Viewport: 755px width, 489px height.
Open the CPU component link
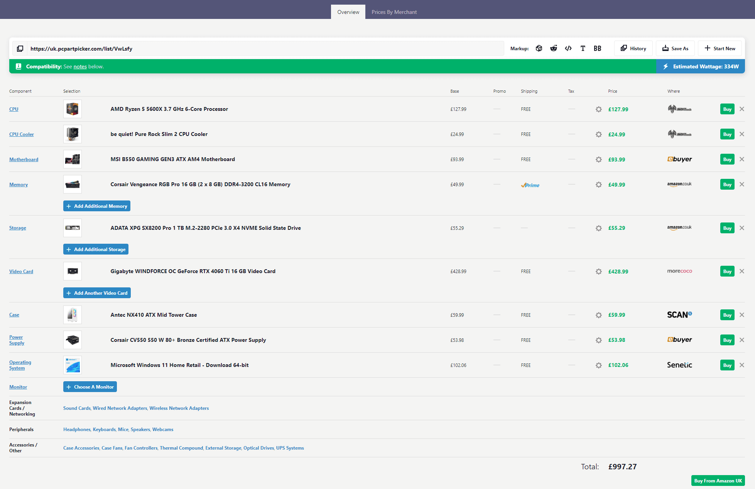click(14, 109)
